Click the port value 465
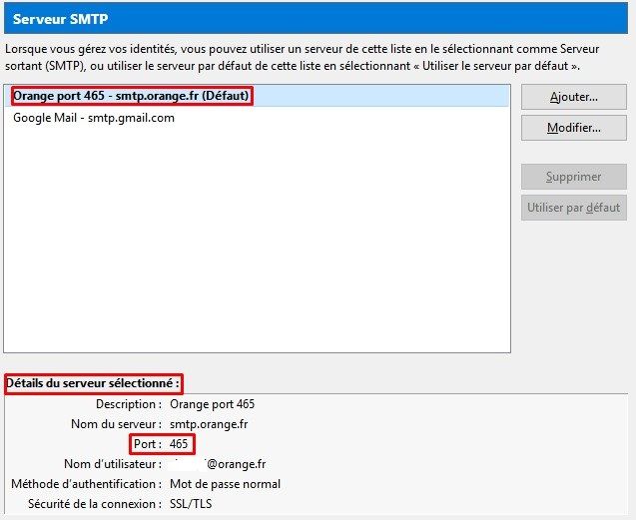This screenshot has width=636, height=520. pos(179,444)
